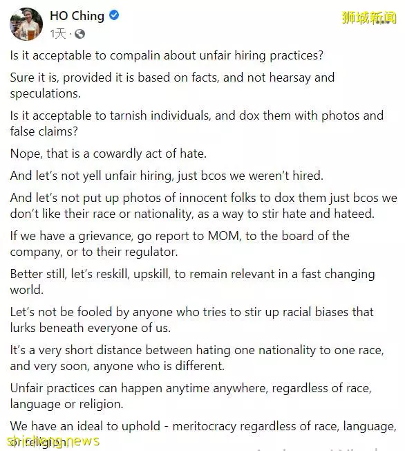Click HO Ching's profile picture
Viewport: 405px width, 451px height.
tap(26, 24)
